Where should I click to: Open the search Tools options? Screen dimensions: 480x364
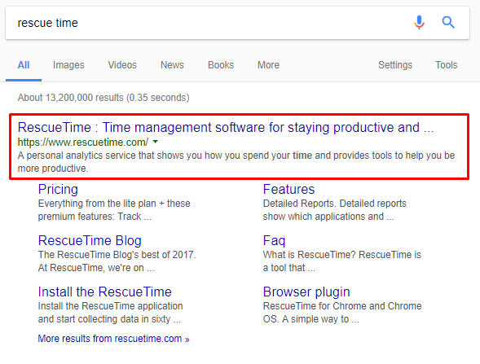pos(447,65)
